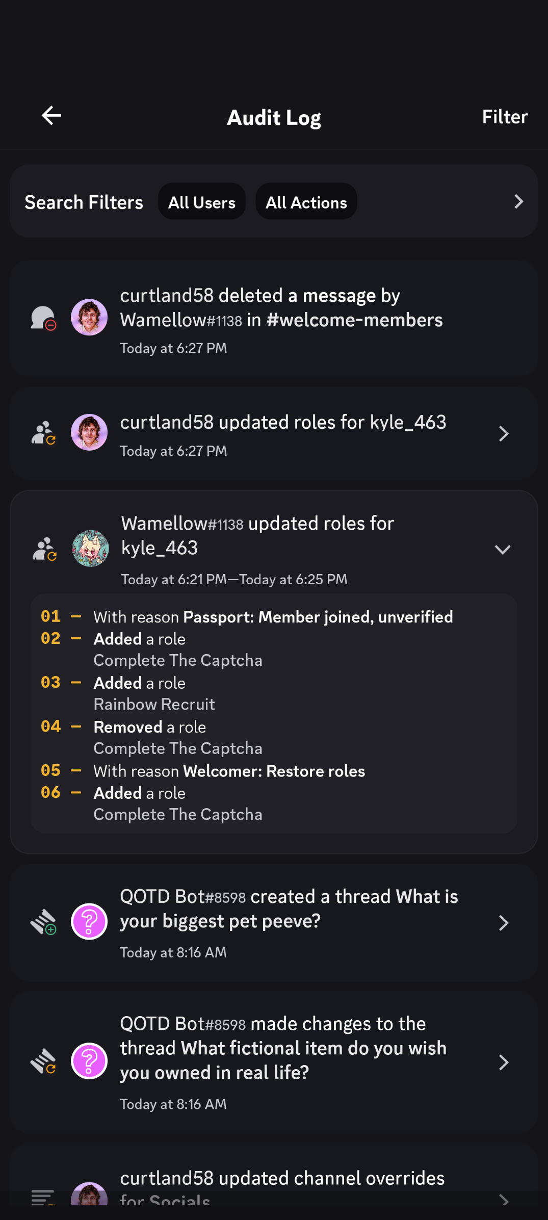Viewport: 548px width, 1220px height.
Task: Click member role update icon beside Wamellow entry
Action: (x=44, y=549)
